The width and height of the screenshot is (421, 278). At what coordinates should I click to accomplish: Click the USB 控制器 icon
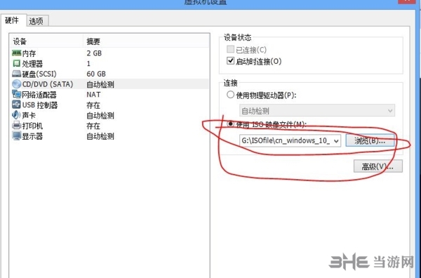(x=16, y=105)
